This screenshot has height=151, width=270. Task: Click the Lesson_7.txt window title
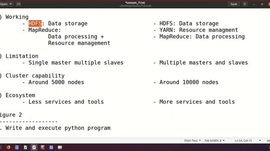click(135, 3)
